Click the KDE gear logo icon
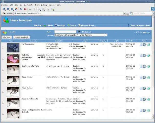155x123 pixels. (x=153, y=9)
